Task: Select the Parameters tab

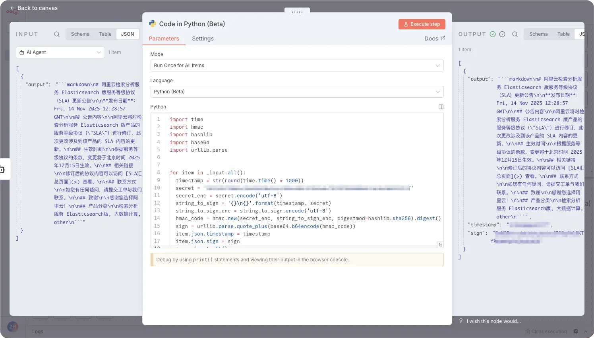Action: (164, 39)
